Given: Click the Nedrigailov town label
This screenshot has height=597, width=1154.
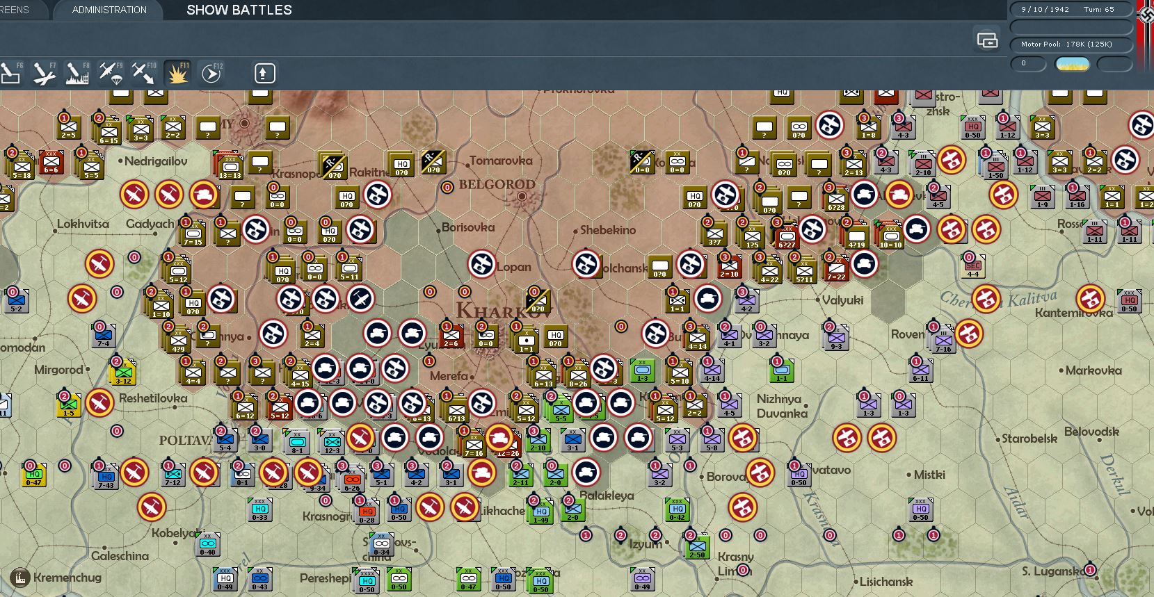Looking at the screenshot, I should (156, 161).
